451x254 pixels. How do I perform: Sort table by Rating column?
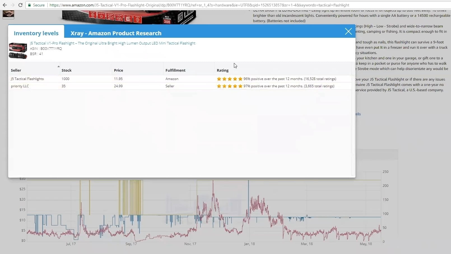223,70
